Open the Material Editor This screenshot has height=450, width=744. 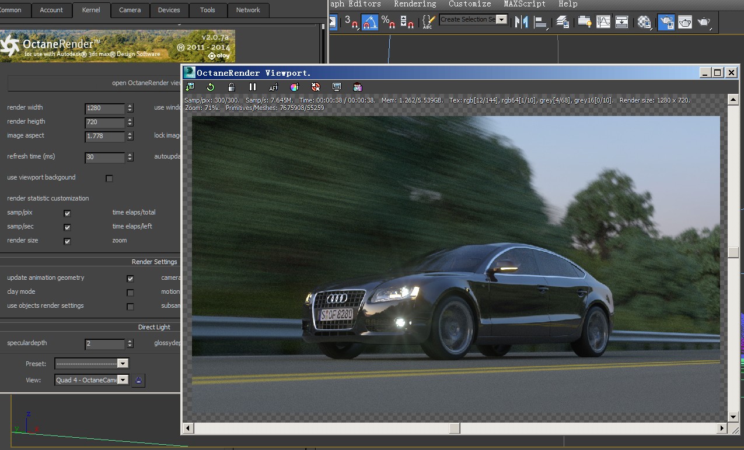pos(644,22)
